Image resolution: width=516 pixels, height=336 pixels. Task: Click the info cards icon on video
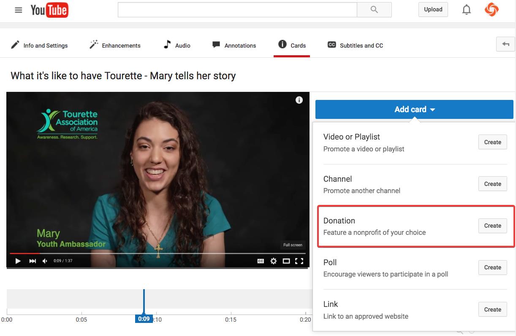(299, 100)
